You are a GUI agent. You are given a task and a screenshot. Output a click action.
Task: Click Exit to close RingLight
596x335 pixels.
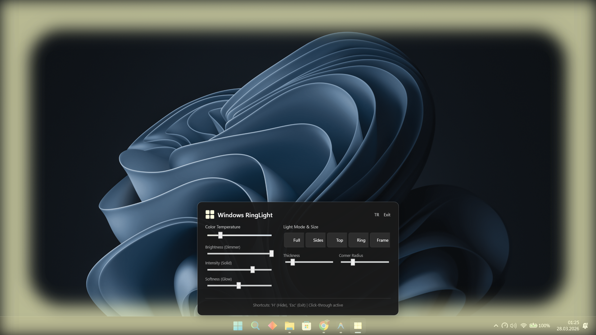(x=387, y=215)
